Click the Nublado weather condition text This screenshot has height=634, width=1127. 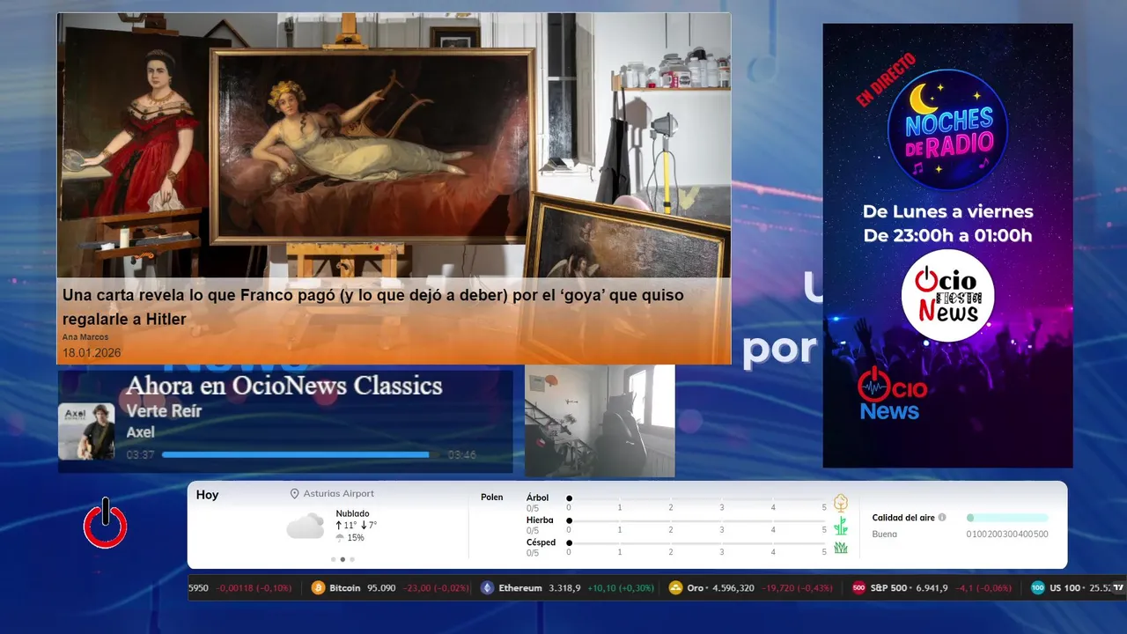[352, 513]
